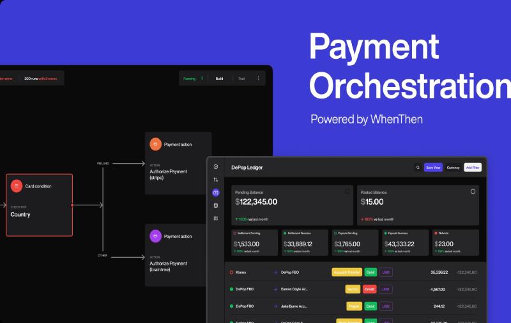The height and width of the screenshot is (323, 511).
Task: Select the Card condition Country node
Action: click(x=40, y=205)
